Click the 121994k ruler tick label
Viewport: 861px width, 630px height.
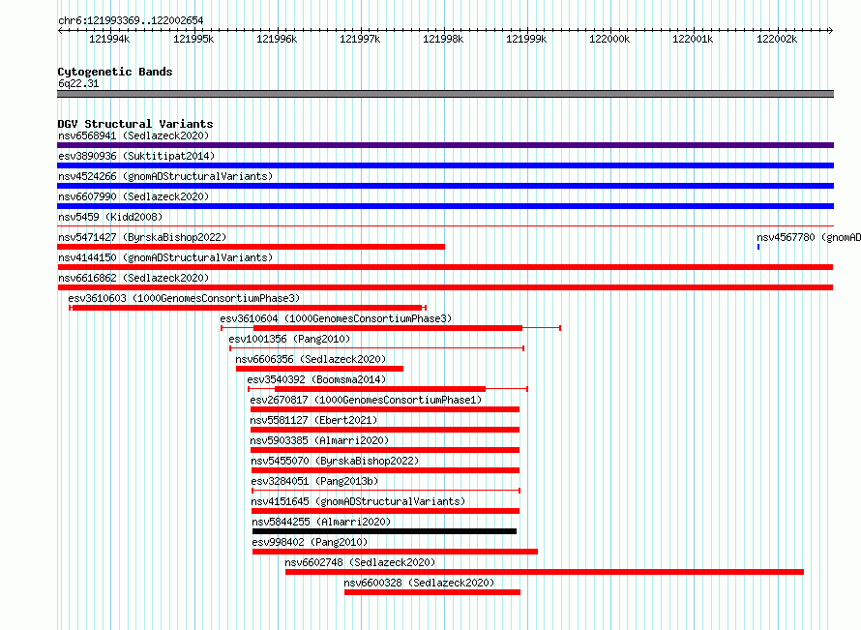tap(109, 39)
